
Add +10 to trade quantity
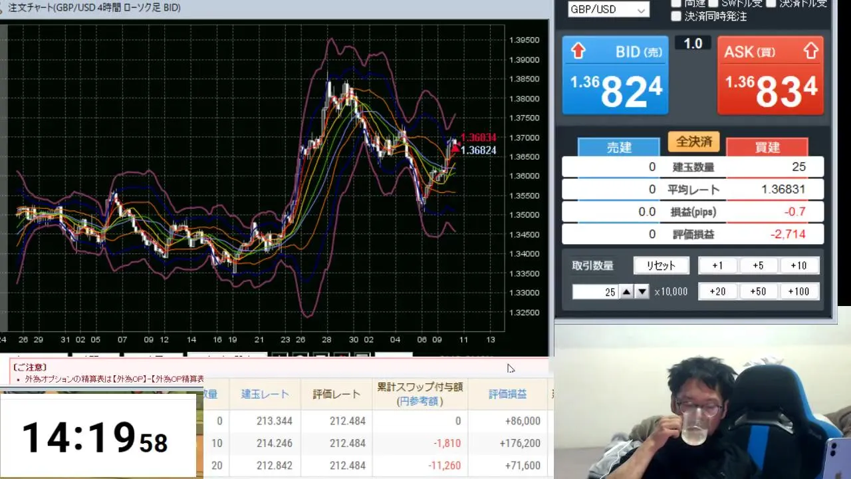(798, 265)
